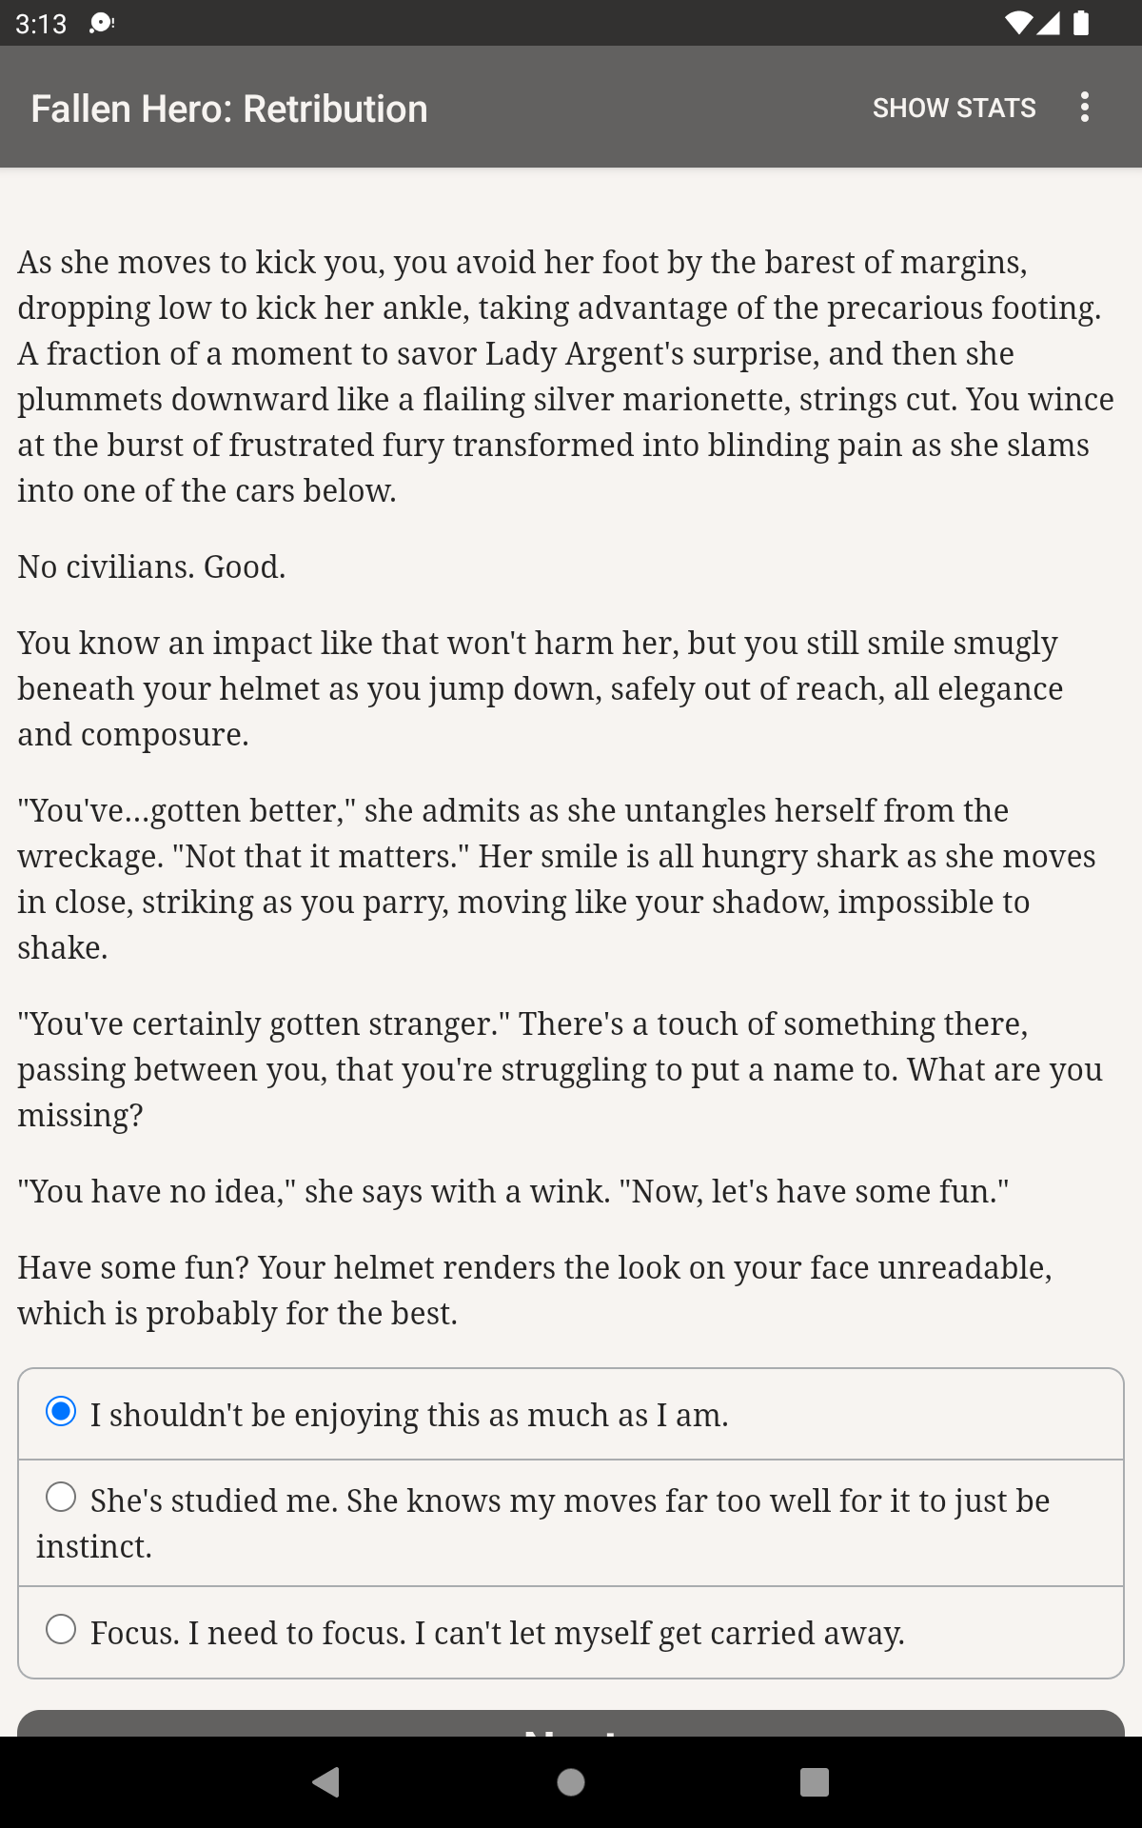
Task: Tap the battery icon in the status bar
Action: tap(1081, 23)
